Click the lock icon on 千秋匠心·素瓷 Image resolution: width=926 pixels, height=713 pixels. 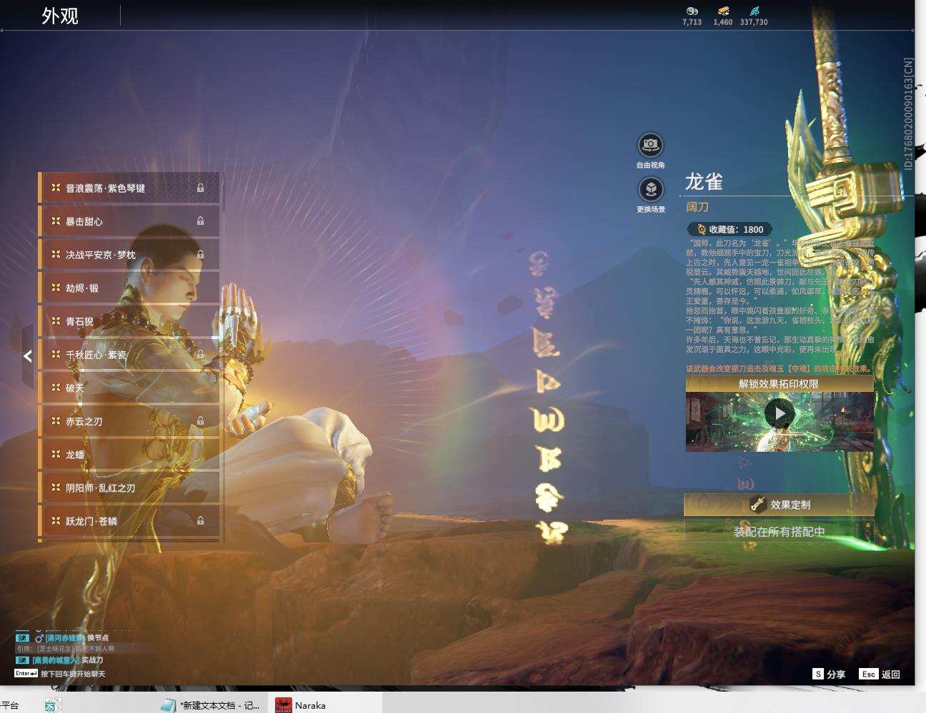[x=201, y=354]
